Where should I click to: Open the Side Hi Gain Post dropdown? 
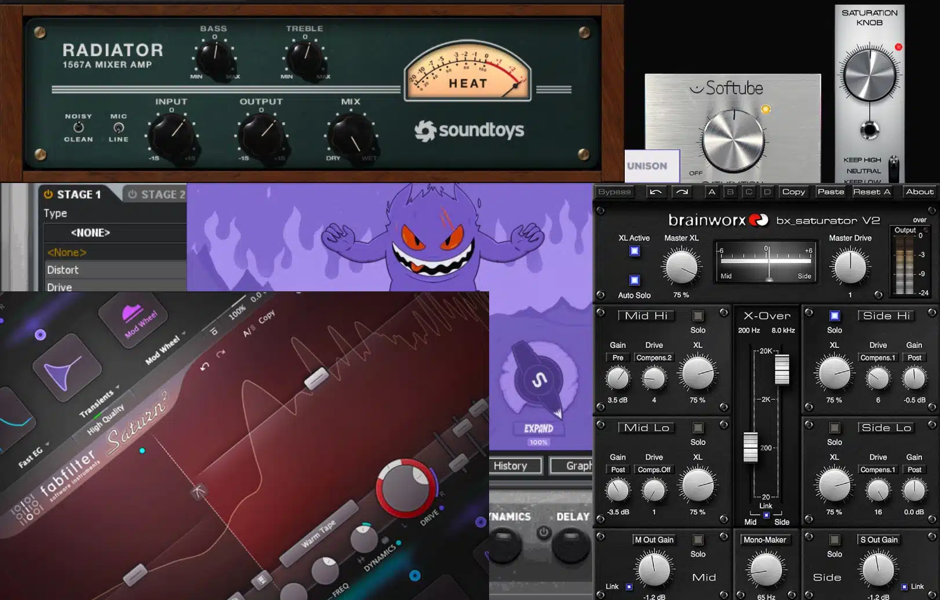pos(914,358)
